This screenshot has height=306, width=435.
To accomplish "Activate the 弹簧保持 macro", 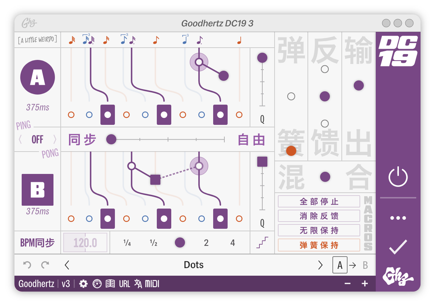I will pos(319,245).
